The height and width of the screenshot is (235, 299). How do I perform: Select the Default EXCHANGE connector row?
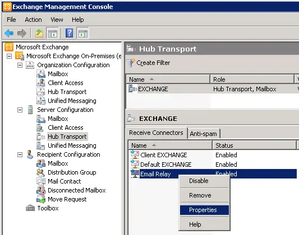[x=213, y=164]
